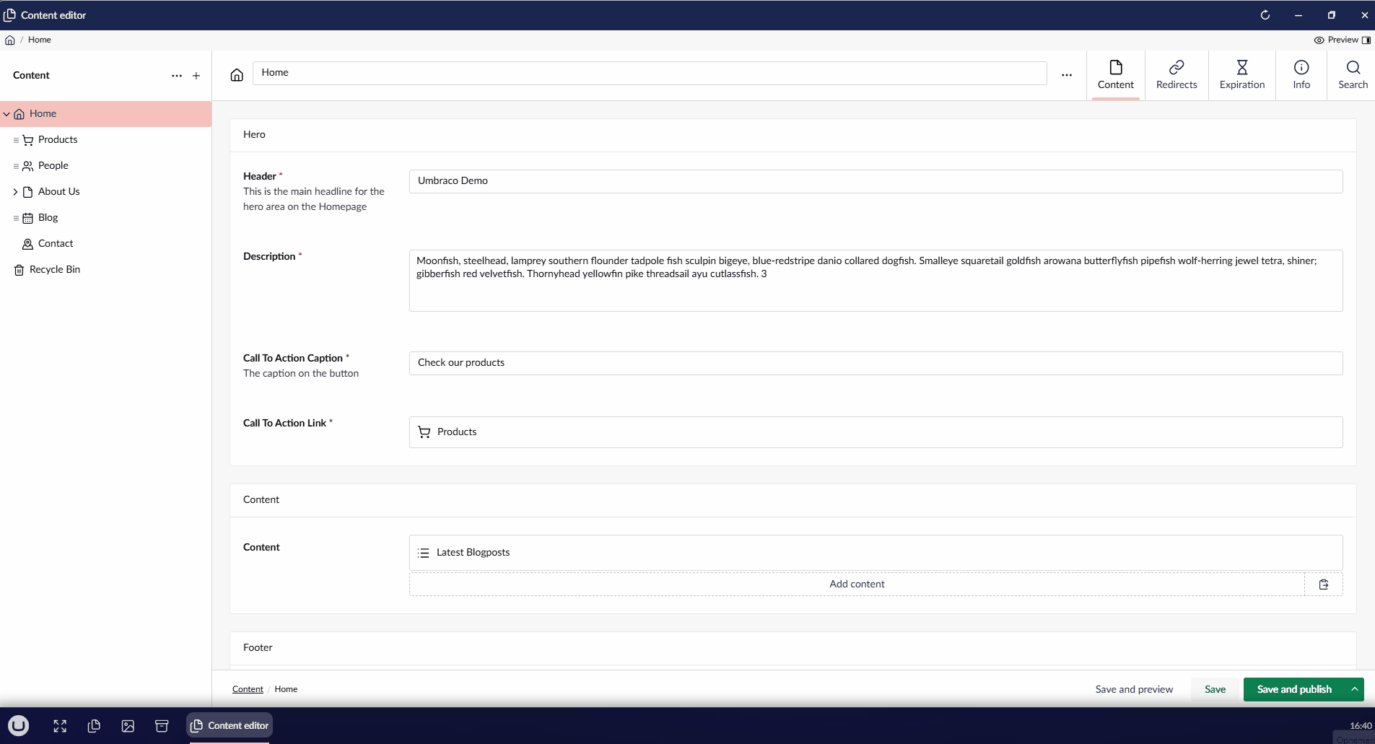The width and height of the screenshot is (1375, 744).
Task: Click the home icon in the breadcrumb bar
Action: pos(10,40)
